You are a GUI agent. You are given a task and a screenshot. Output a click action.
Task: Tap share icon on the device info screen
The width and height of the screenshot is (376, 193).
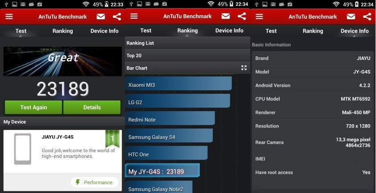367,16
